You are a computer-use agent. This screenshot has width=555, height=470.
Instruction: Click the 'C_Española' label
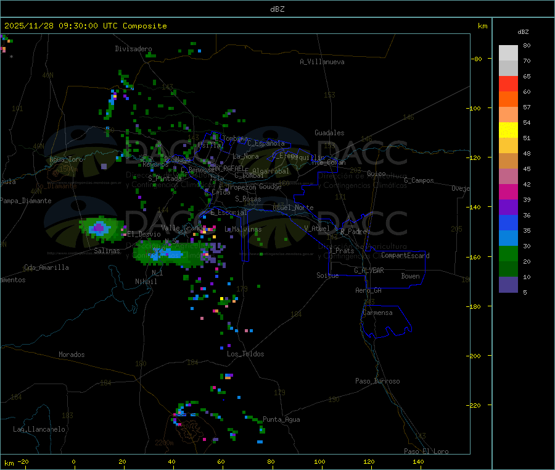pos(266,143)
